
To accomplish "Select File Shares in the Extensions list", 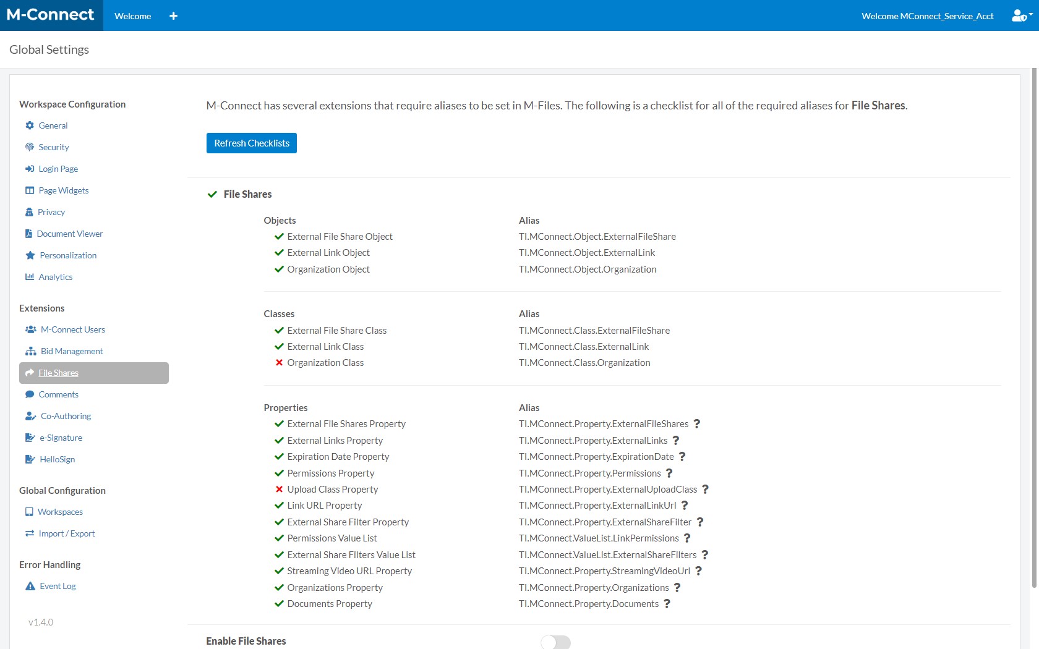I will tap(58, 373).
